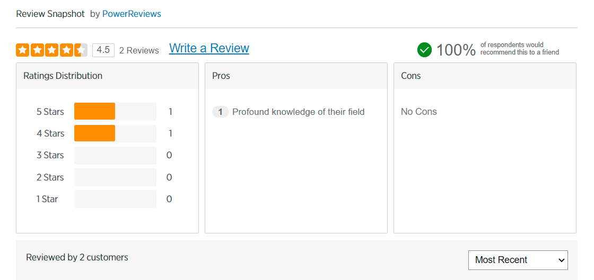The image size is (594, 280).
Task: Click the 4.5 average rating badge
Action: pos(103,50)
